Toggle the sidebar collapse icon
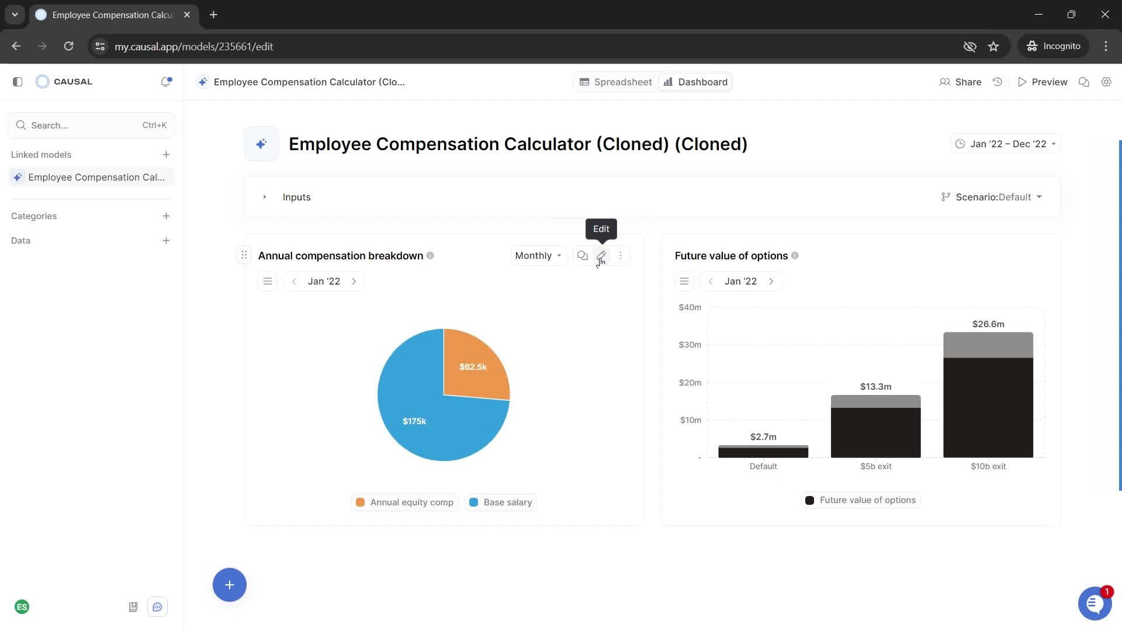1122x631 pixels. (18, 82)
